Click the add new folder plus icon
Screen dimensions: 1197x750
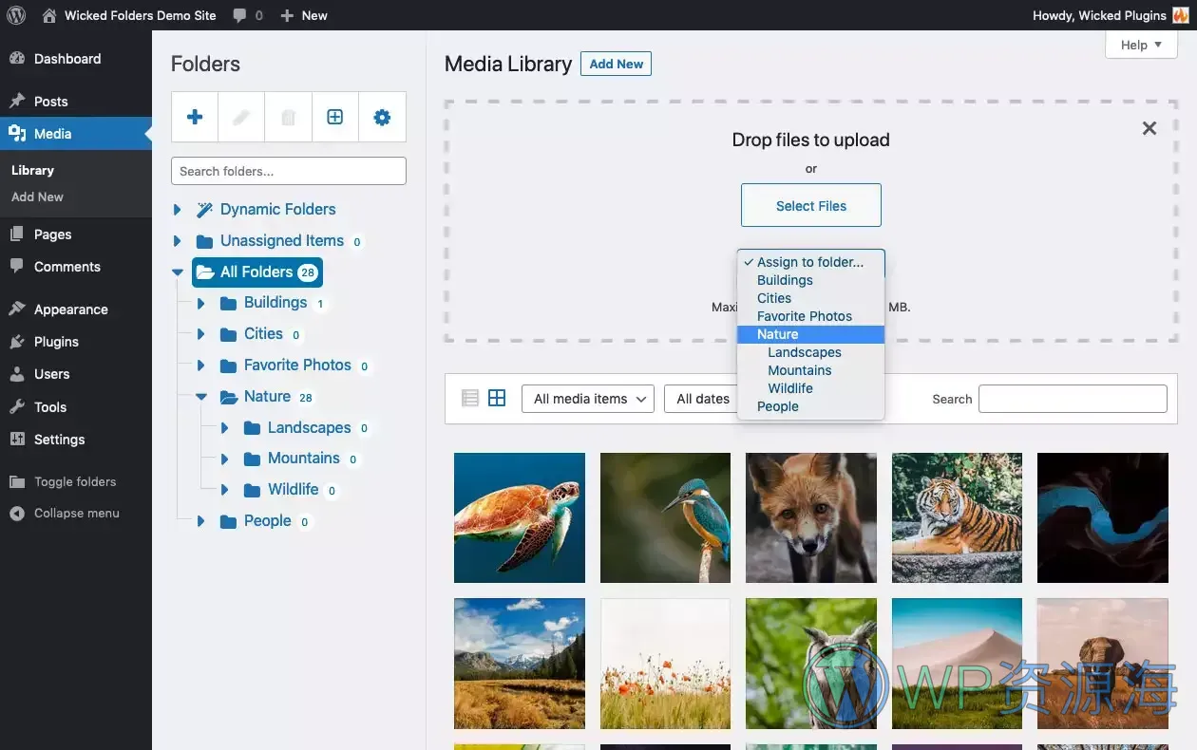tap(194, 116)
